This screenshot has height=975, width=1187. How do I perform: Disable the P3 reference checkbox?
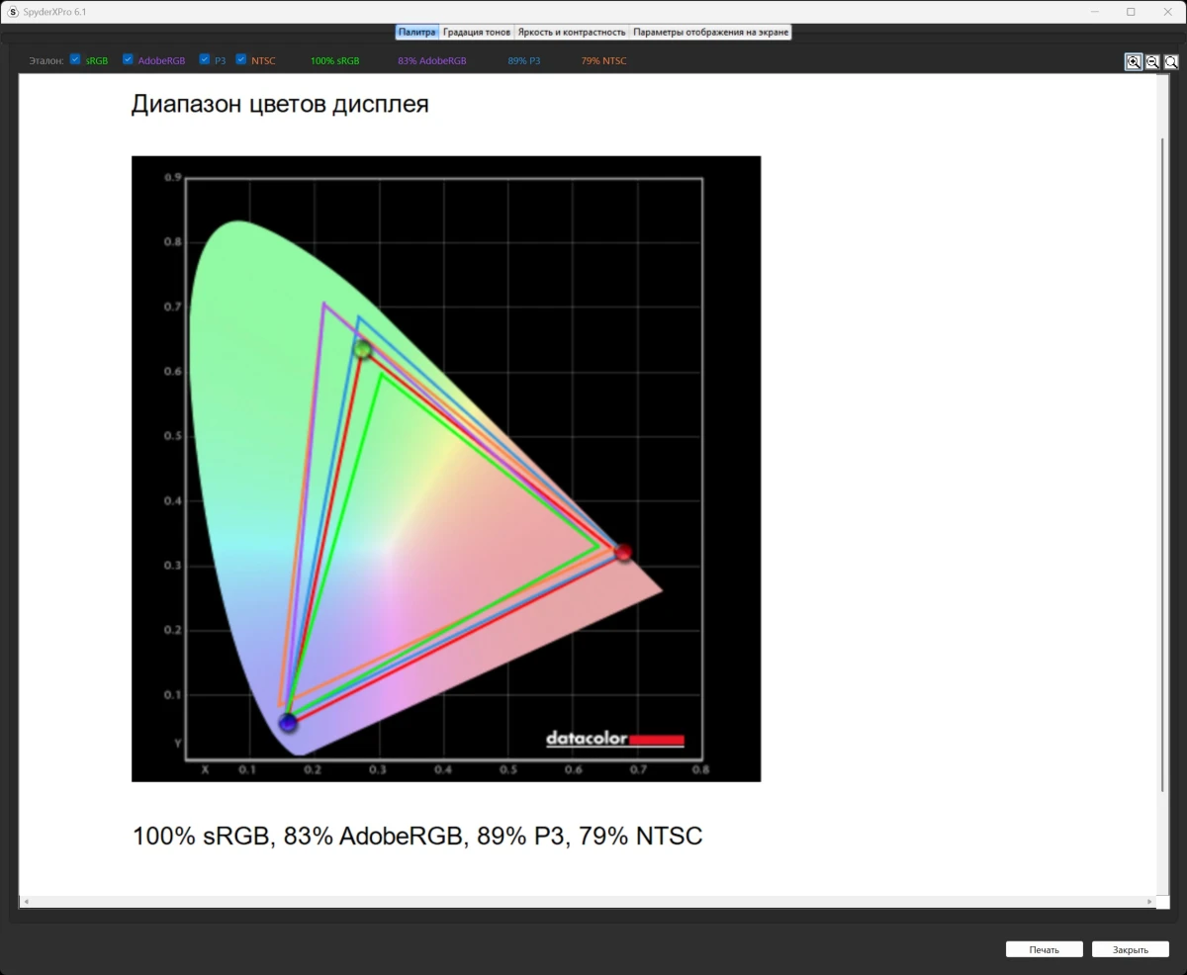(204, 59)
